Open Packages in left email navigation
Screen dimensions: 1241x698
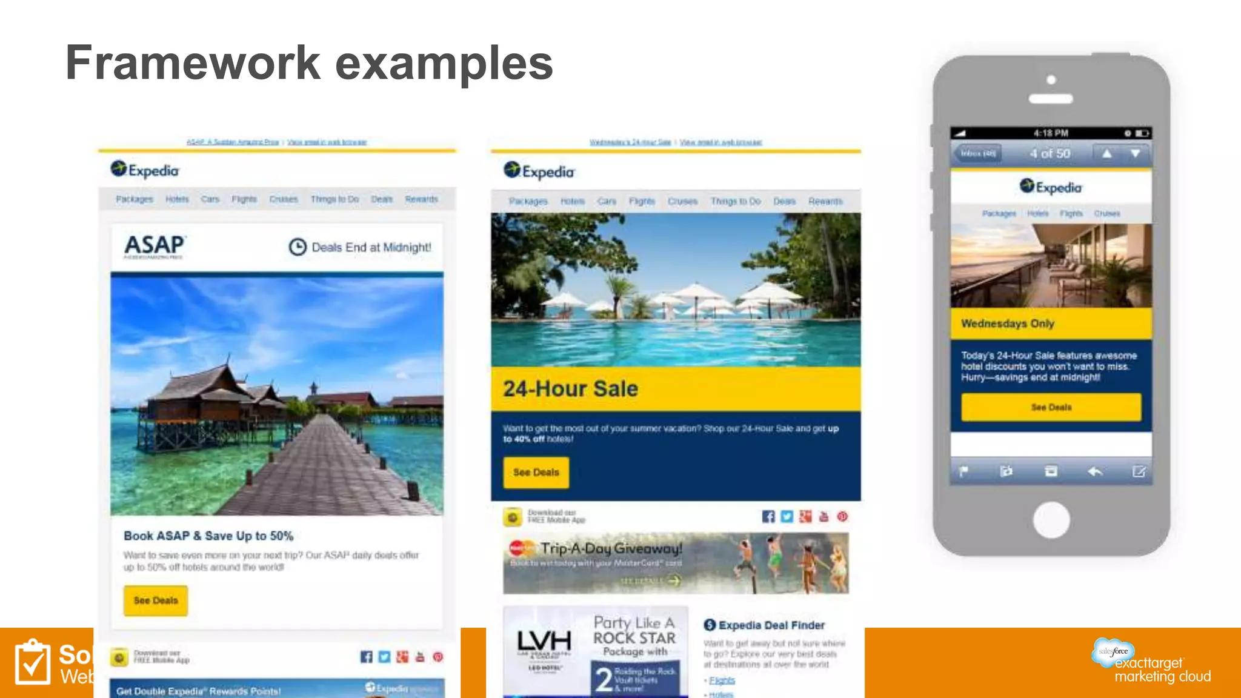coord(135,199)
